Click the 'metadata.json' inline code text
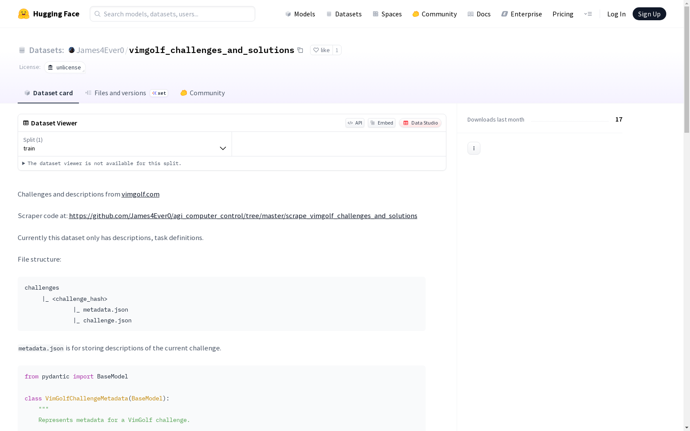The height and width of the screenshot is (431, 690). (x=41, y=348)
